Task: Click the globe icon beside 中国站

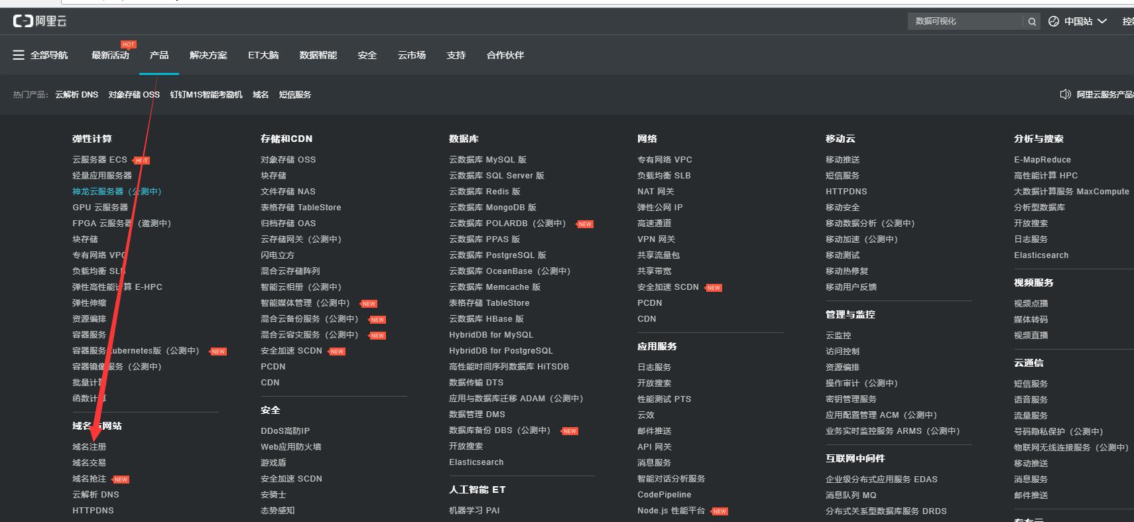Action: pos(1054,21)
